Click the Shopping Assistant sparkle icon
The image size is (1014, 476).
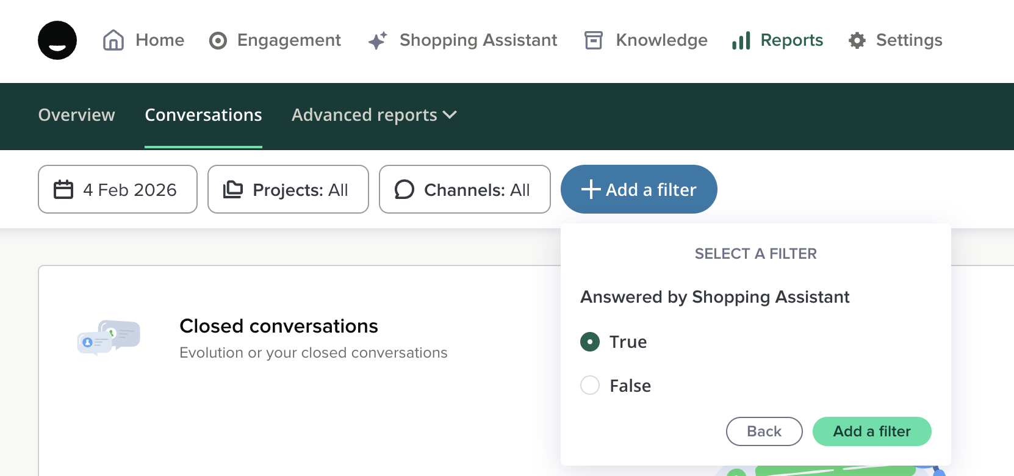pos(378,40)
